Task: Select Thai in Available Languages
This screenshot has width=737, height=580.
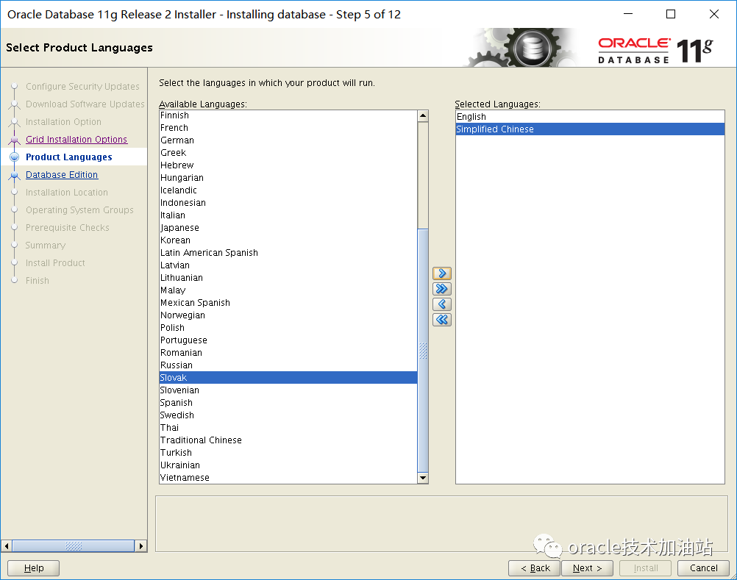Action: [x=288, y=427]
